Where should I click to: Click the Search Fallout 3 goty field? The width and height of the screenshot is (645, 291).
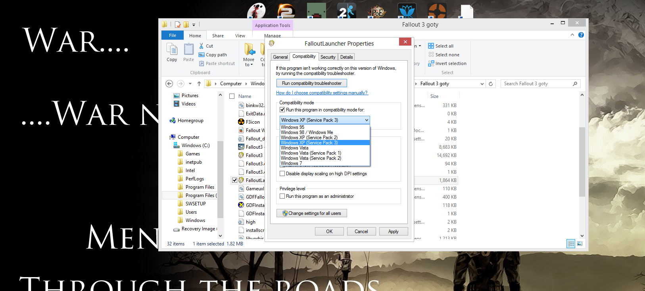click(540, 84)
